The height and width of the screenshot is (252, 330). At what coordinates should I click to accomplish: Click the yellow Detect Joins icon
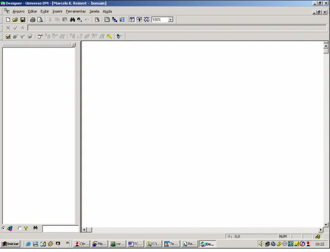[109, 36]
